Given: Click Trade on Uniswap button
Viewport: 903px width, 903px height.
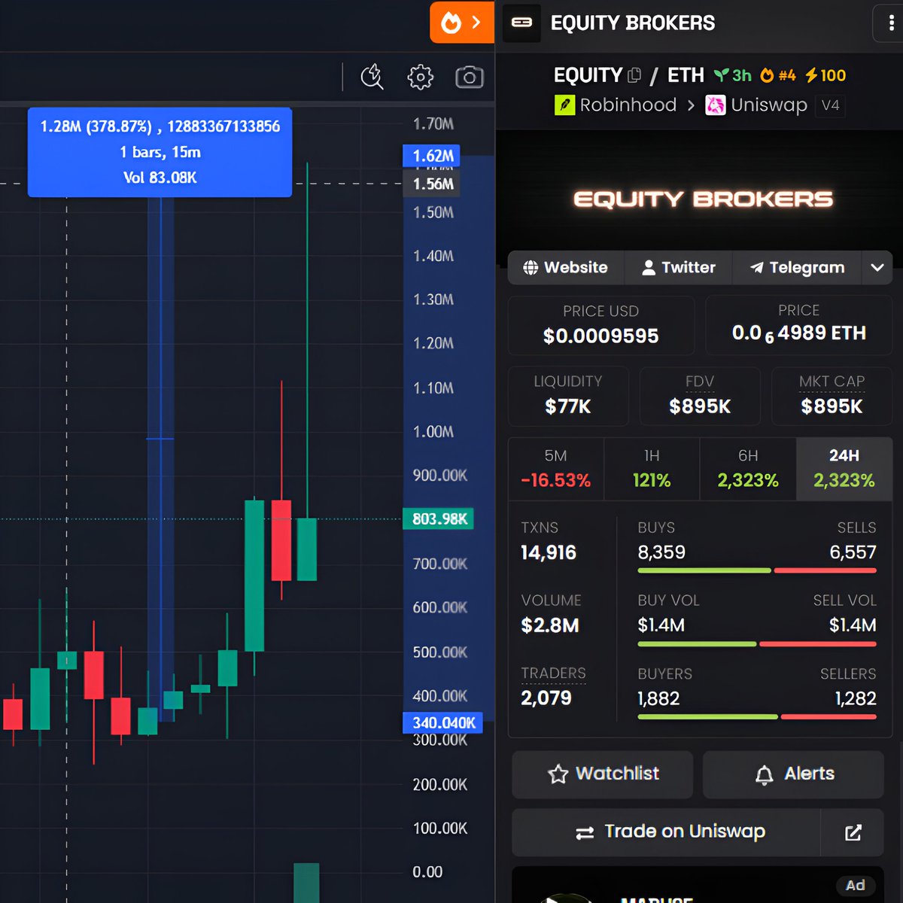Looking at the screenshot, I should pyautogui.click(x=666, y=832).
